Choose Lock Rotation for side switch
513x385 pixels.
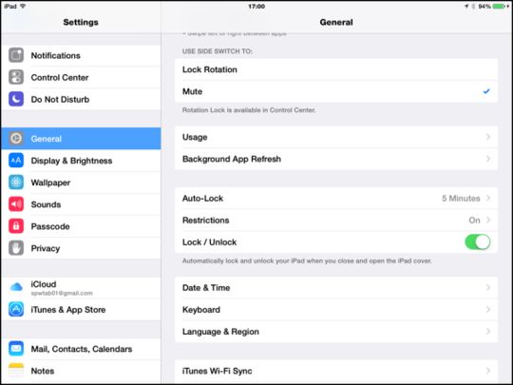coord(336,69)
